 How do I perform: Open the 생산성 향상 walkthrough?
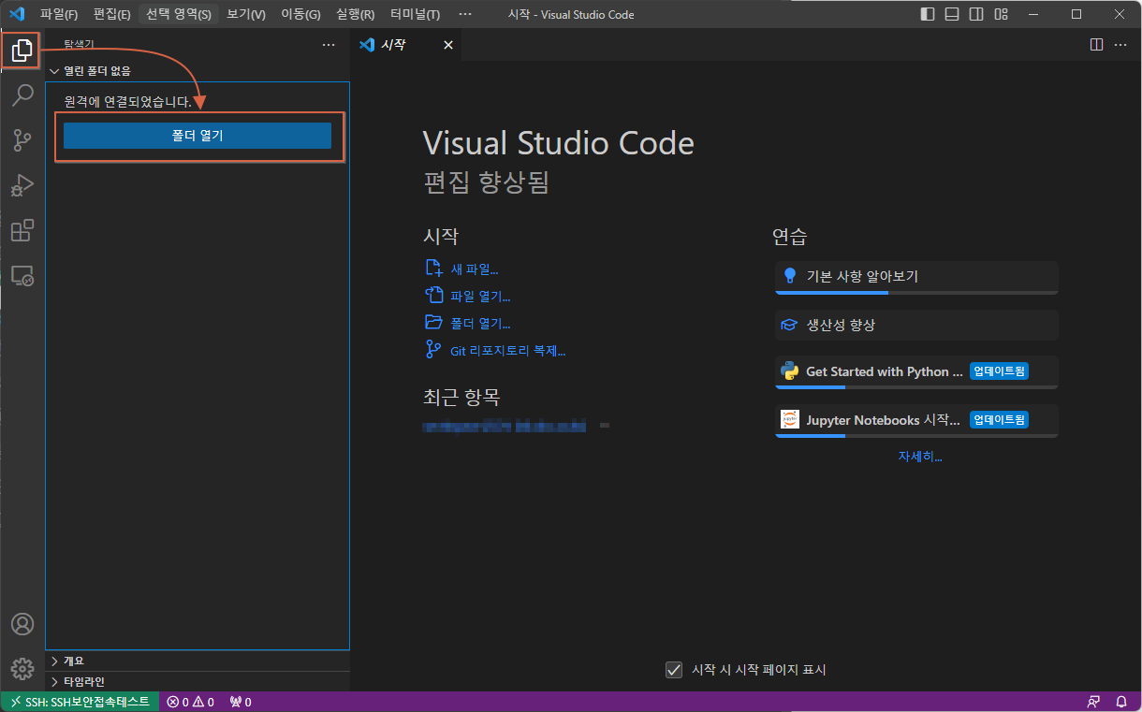[916, 326]
